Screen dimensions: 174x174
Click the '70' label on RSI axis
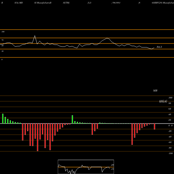(2, 40)
